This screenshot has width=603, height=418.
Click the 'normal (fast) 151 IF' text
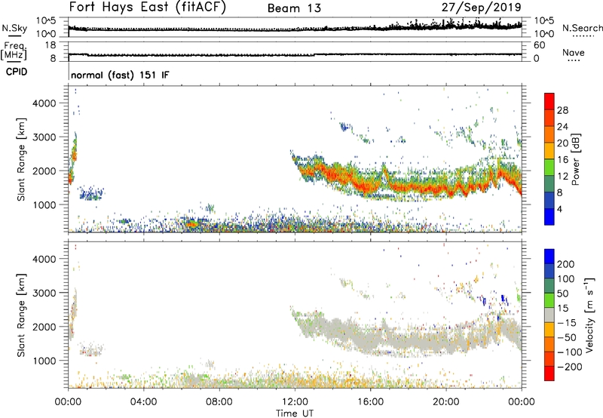coord(120,75)
